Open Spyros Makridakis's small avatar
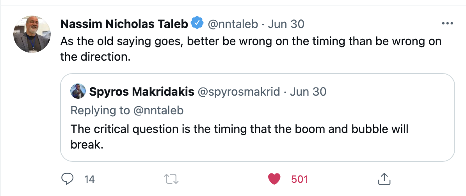466x196 pixels. point(78,91)
